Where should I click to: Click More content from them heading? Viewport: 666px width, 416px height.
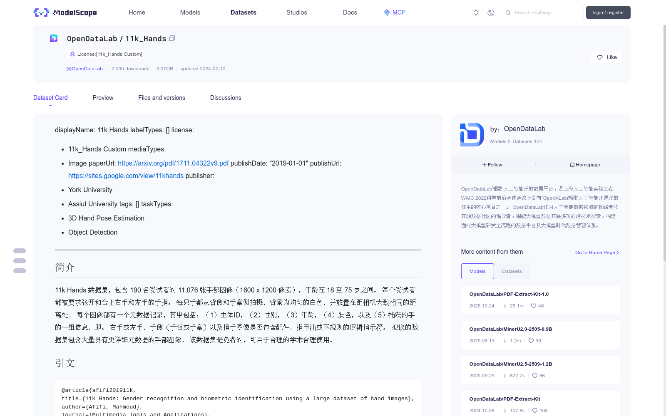tap(492, 252)
